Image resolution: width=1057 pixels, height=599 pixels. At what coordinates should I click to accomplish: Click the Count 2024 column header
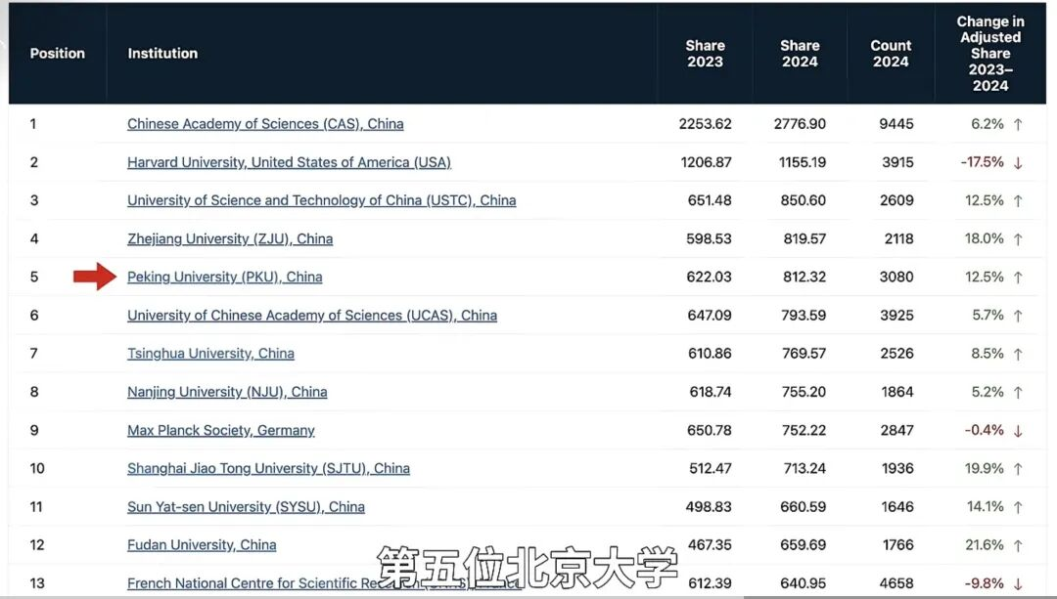point(891,54)
